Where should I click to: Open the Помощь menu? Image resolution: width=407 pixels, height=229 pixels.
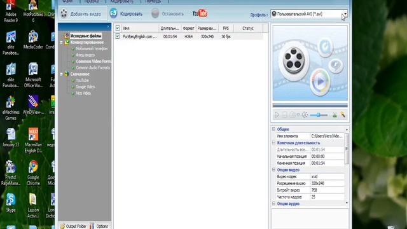coord(153,1)
